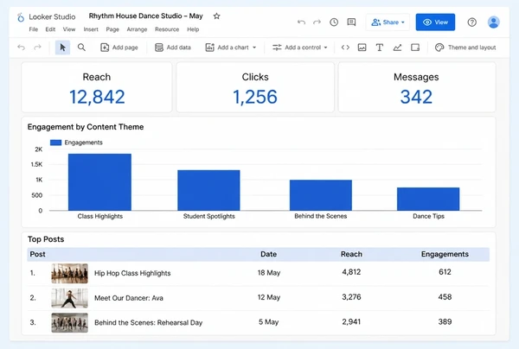Image resolution: width=519 pixels, height=349 pixels.
Task: Click the Student Spotlights bar
Action: 208,190
